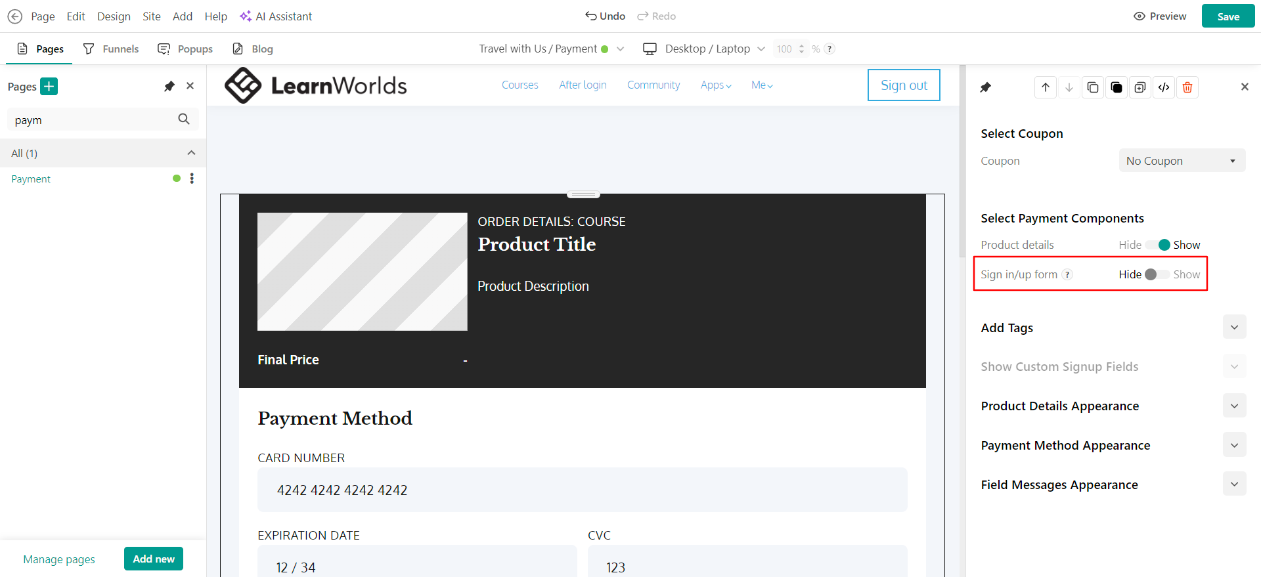Delete section with red trash icon
This screenshot has width=1261, height=577.
point(1187,87)
